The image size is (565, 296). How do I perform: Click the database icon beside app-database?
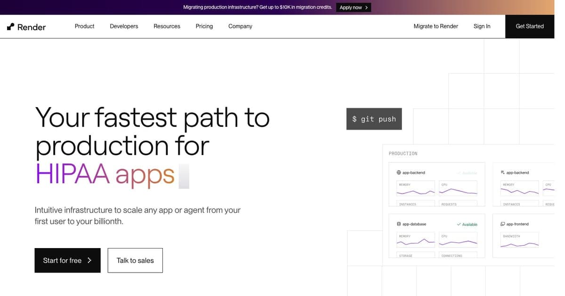click(399, 224)
